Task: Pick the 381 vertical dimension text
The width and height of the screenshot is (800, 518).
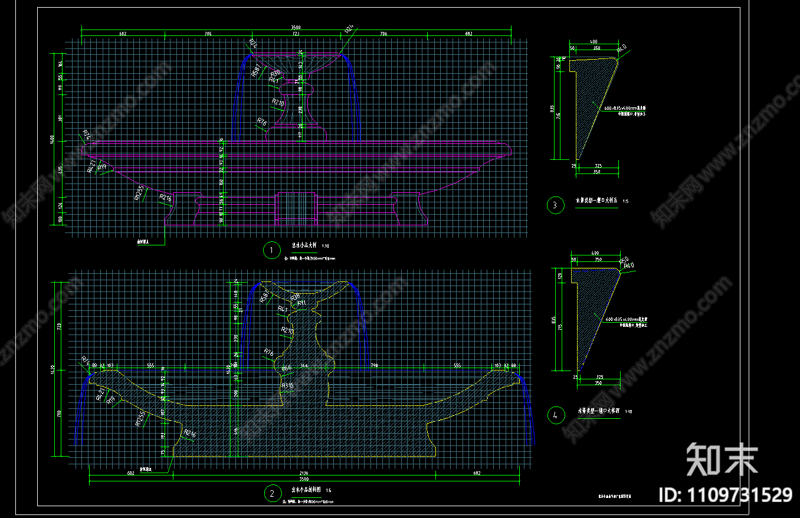Action: [x=61, y=117]
